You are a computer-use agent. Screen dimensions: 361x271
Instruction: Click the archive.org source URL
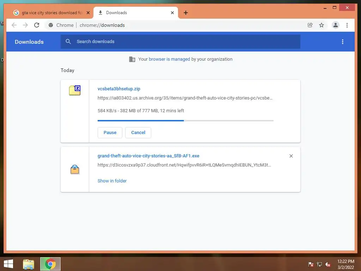[x=185, y=98]
